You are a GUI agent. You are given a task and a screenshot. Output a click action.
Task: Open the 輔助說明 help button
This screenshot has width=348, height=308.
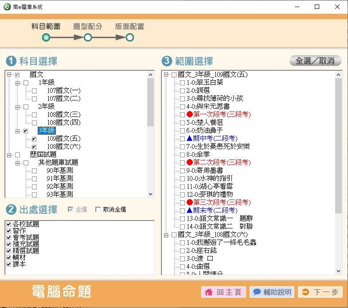click(272, 292)
